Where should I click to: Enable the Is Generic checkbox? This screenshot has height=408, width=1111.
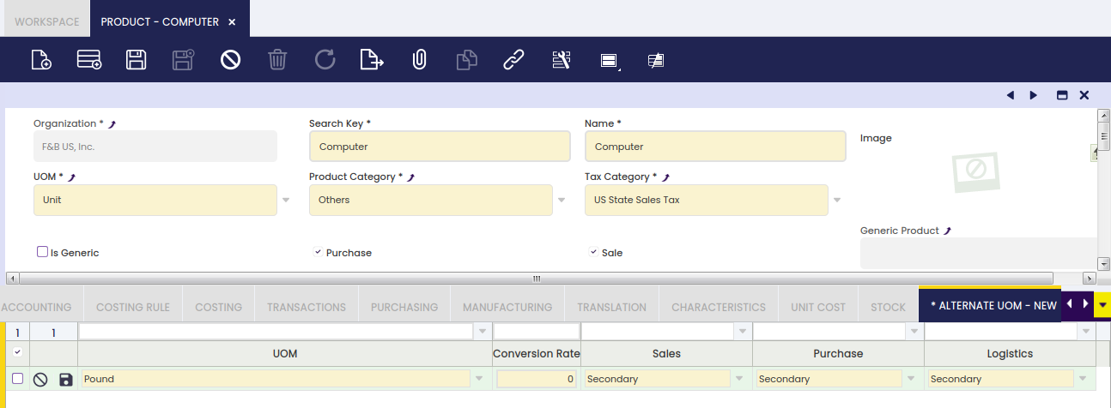42,252
